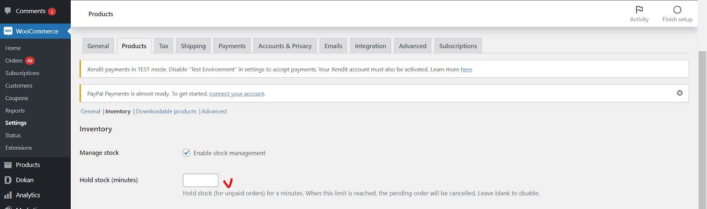
Task: Follow the connect your account link
Action: [237, 94]
